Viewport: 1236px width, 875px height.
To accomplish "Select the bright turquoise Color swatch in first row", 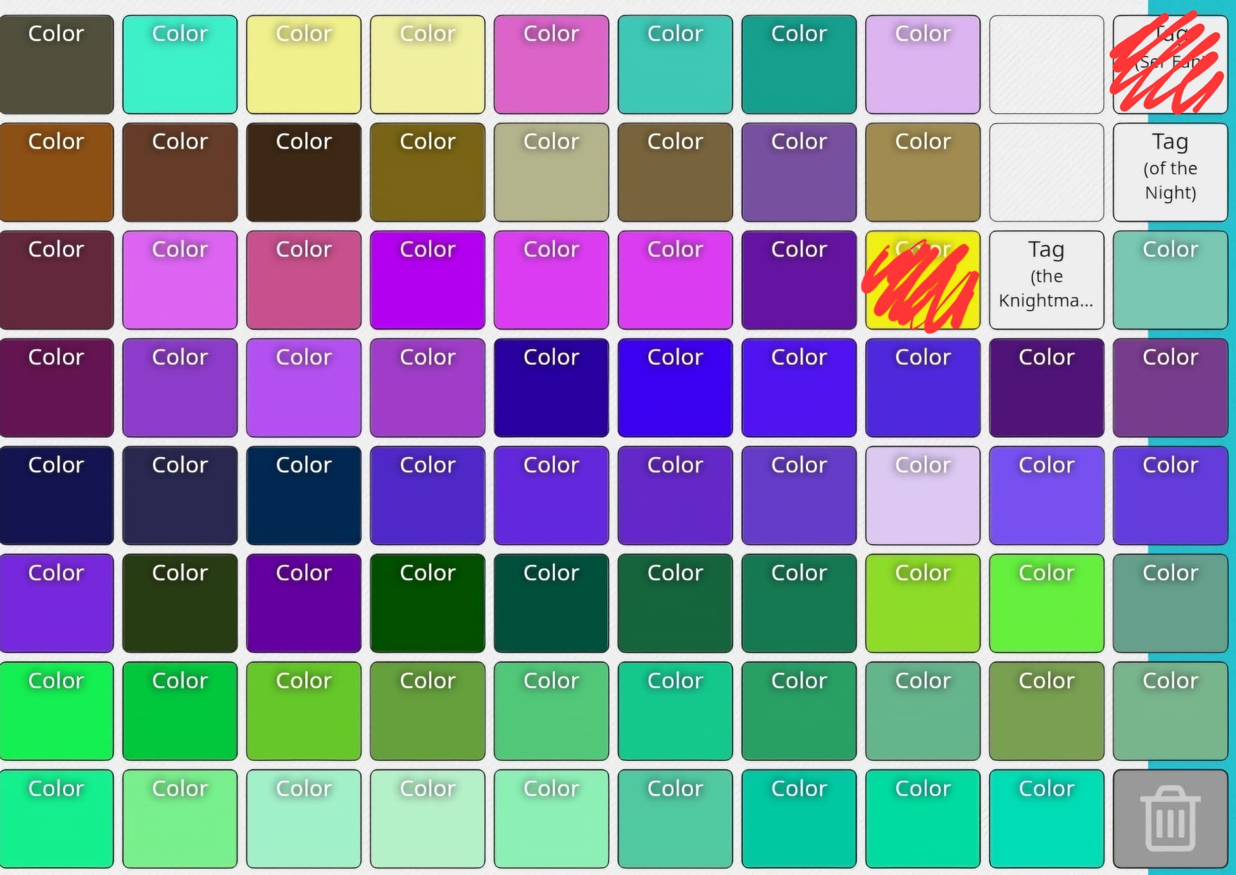I will tap(180, 64).
